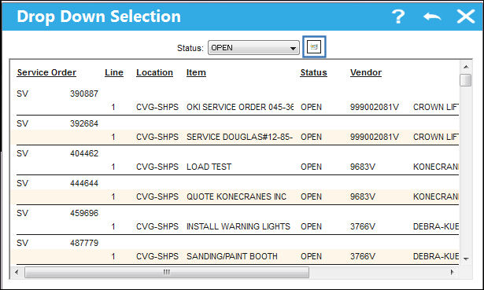Click the vertical scrollbar up arrow
The image size is (484, 290).
coord(466,67)
